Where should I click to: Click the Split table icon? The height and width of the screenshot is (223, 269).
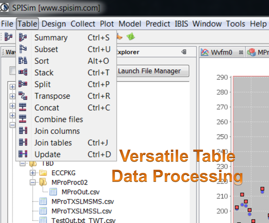point(23,84)
